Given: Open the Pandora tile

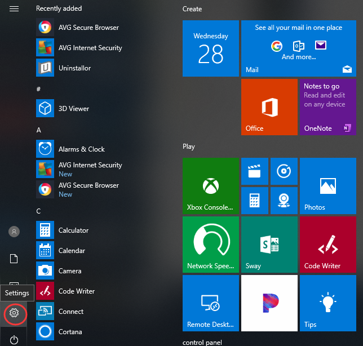Looking at the screenshot, I should pyautogui.click(x=269, y=303).
